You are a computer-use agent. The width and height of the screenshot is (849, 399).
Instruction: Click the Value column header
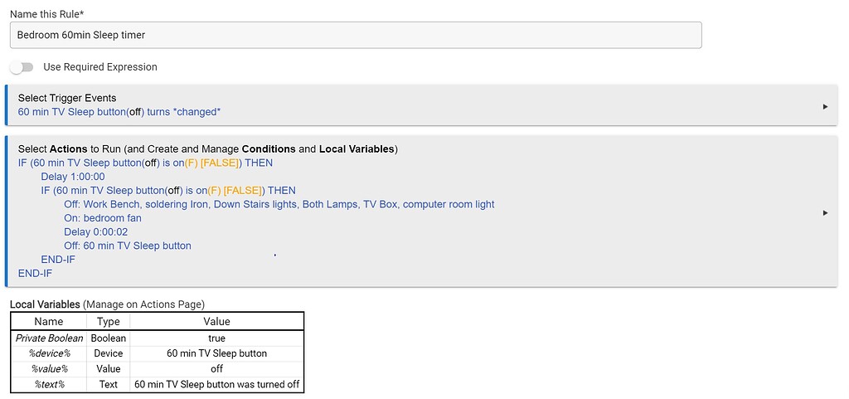tap(216, 322)
